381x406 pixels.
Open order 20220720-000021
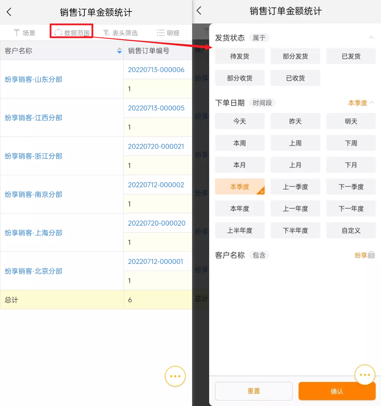pos(156,146)
